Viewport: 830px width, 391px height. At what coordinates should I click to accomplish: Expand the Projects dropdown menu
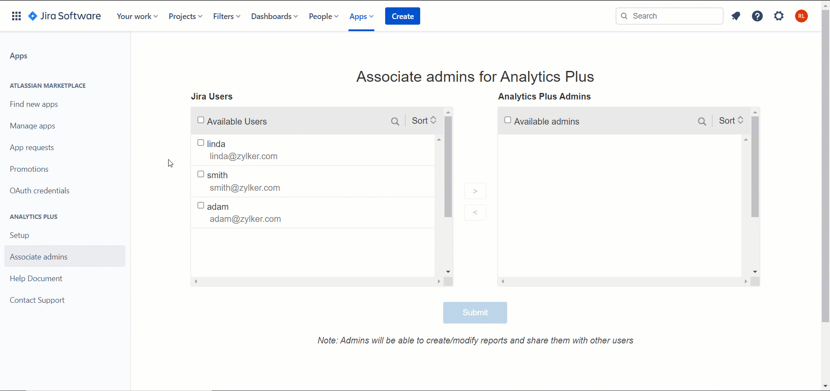pos(185,16)
